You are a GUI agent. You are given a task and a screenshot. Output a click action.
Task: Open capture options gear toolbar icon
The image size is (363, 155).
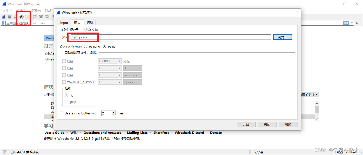click(22, 17)
